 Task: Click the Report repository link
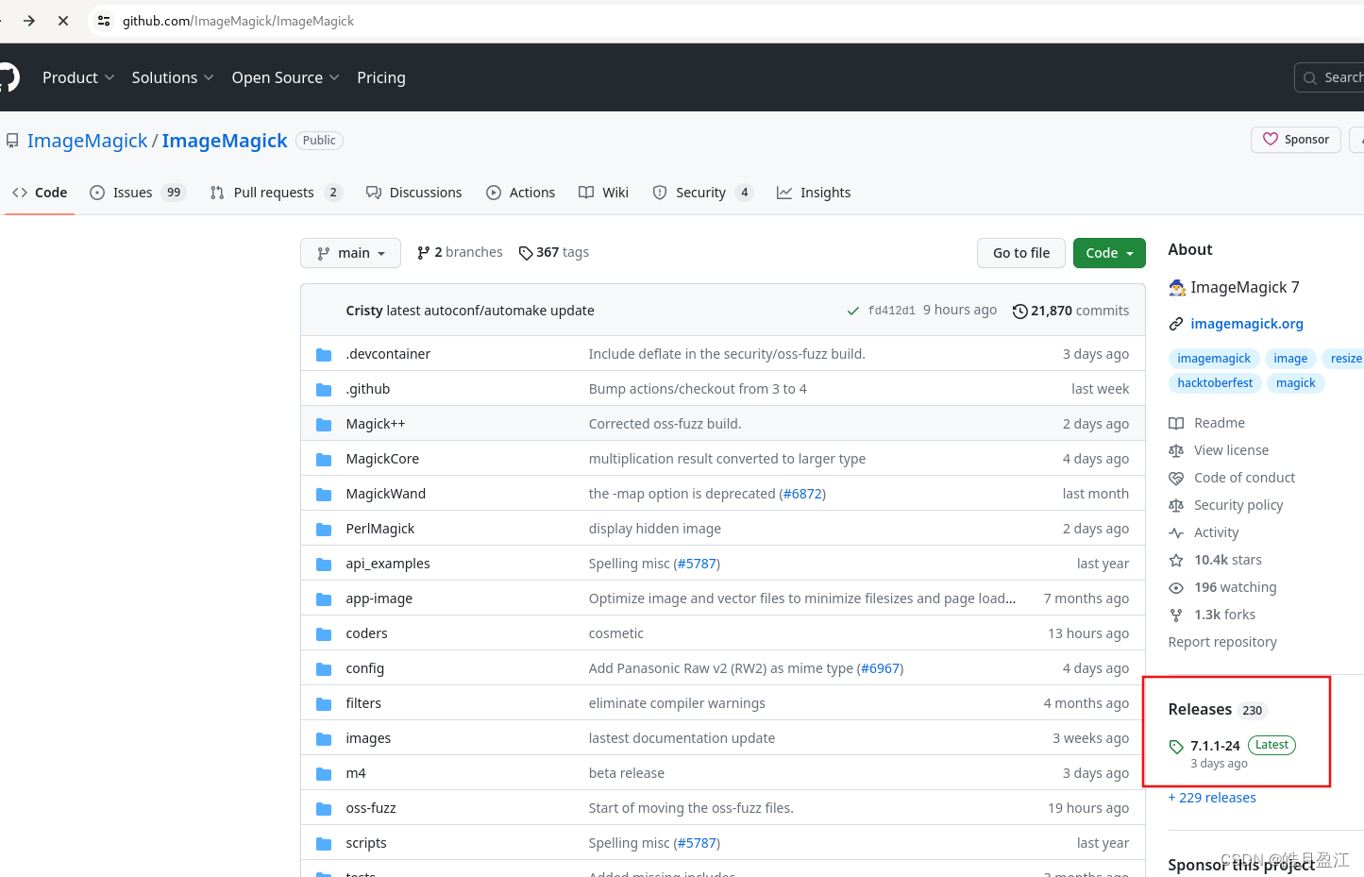[x=1222, y=642]
